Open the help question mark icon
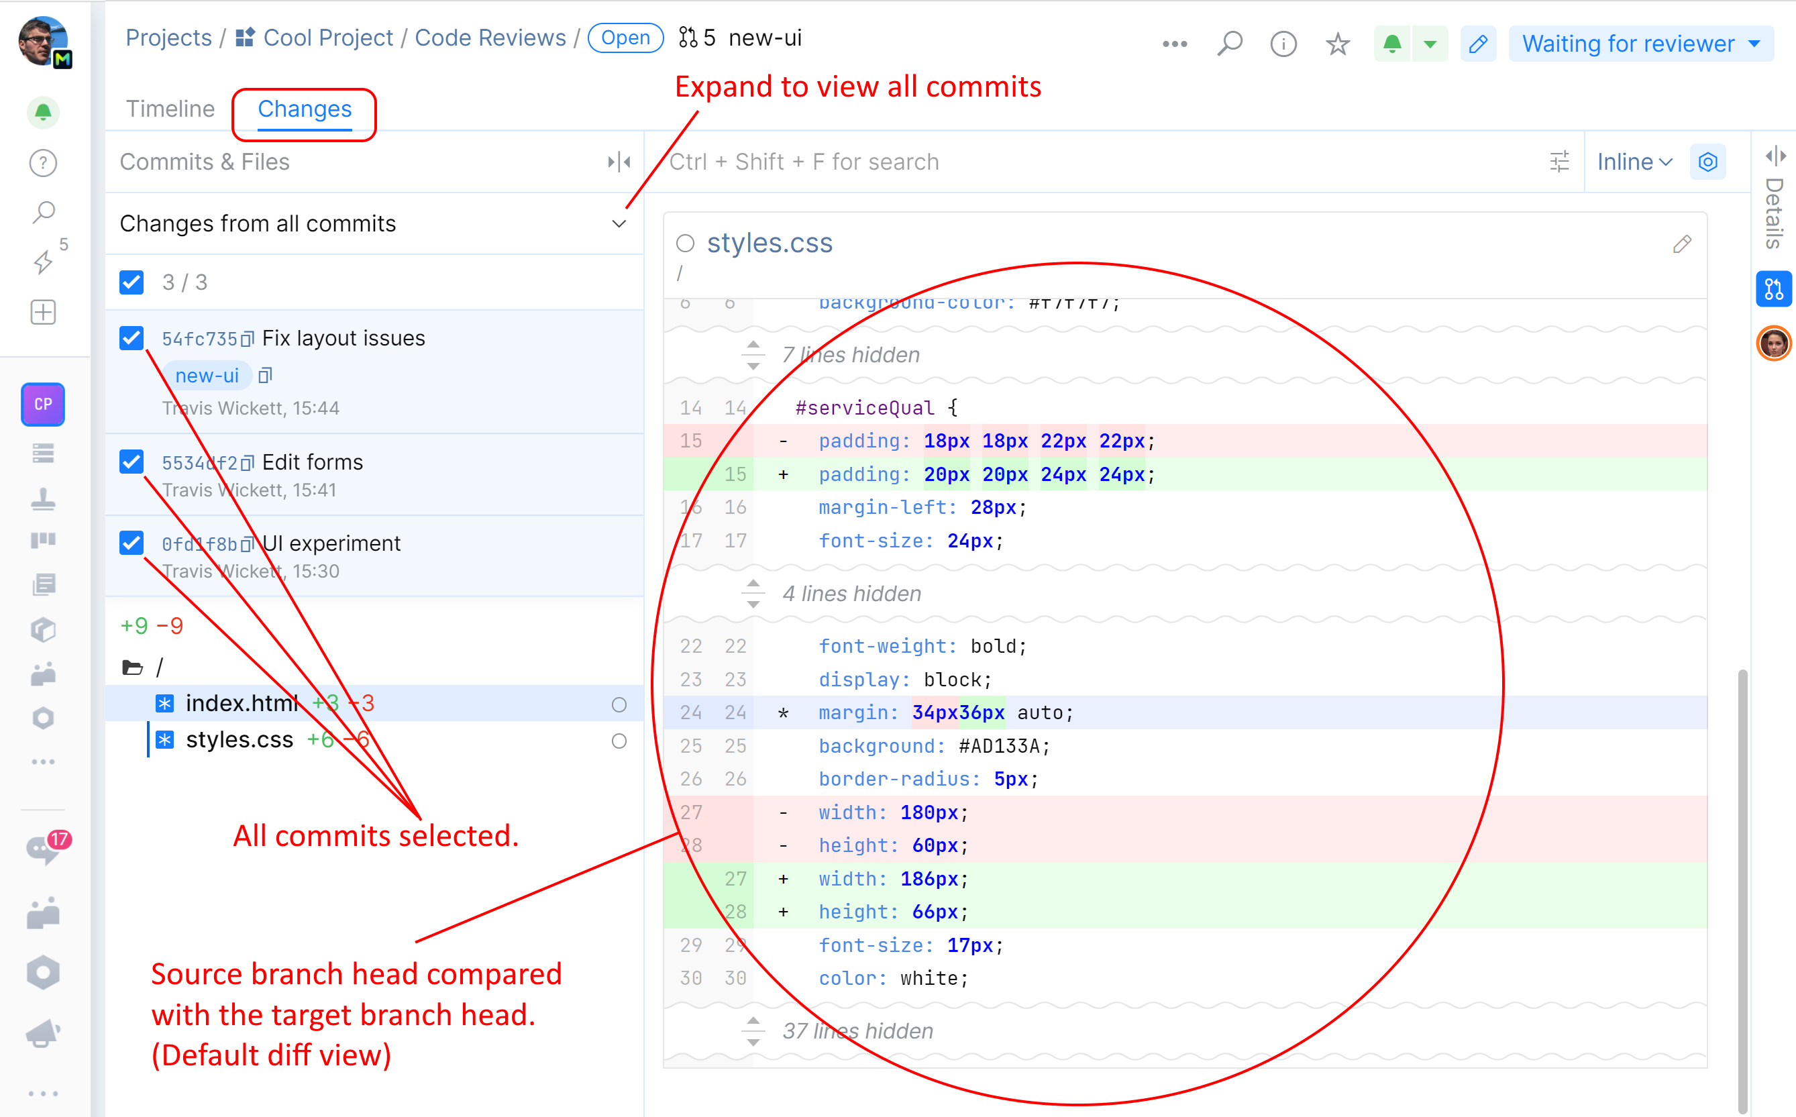The height and width of the screenshot is (1117, 1796). coord(43,162)
